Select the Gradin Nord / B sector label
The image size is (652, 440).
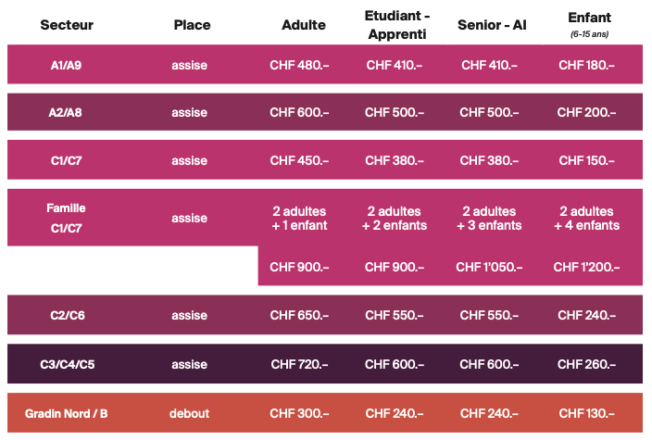(66, 414)
